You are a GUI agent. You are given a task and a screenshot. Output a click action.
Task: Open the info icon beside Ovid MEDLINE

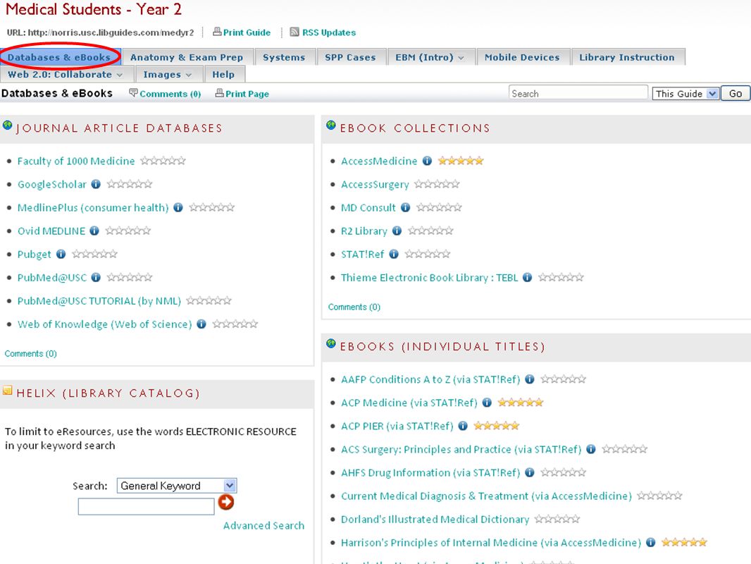[94, 231]
